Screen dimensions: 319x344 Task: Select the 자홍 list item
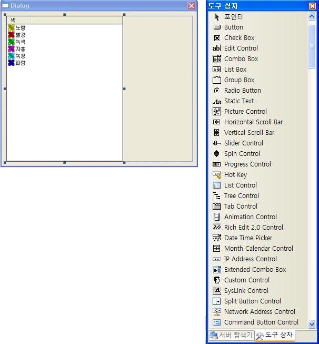tap(17, 48)
